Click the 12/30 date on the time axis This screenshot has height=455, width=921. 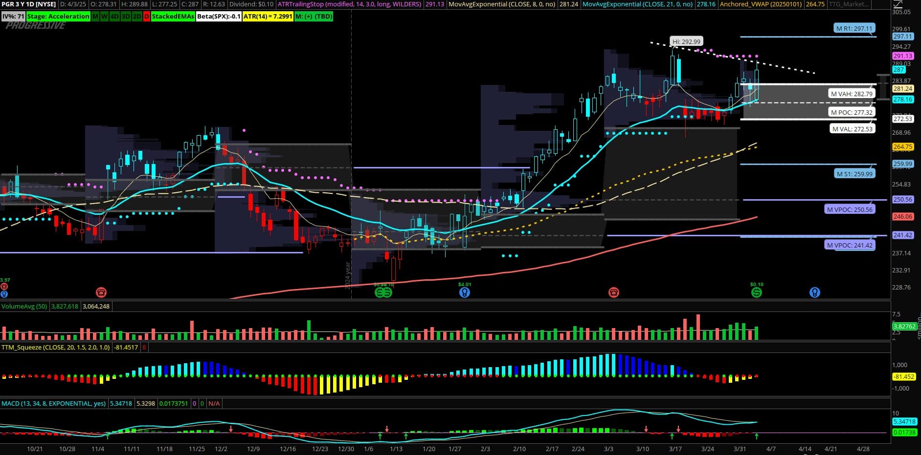tap(346, 449)
